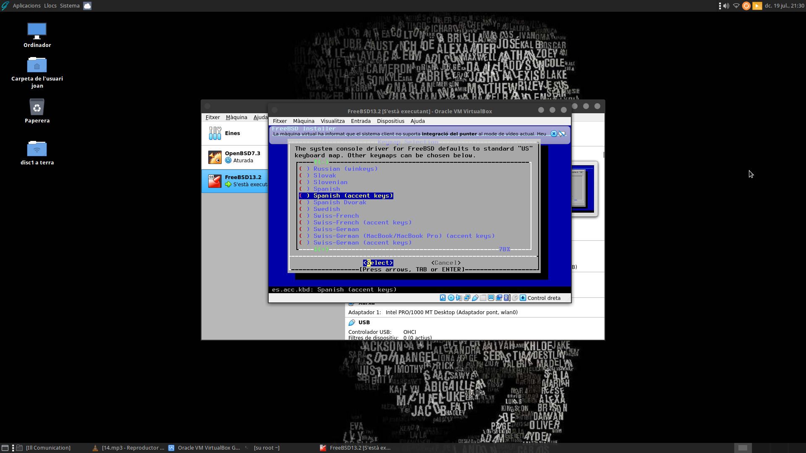
Task: Click the shared folders status icon
Action: click(x=483, y=298)
